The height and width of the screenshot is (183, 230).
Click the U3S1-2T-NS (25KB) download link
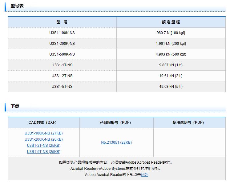pyautogui.click(x=43, y=146)
